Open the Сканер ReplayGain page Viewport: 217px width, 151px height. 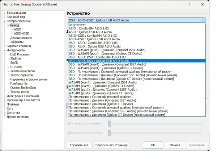[23, 88]
